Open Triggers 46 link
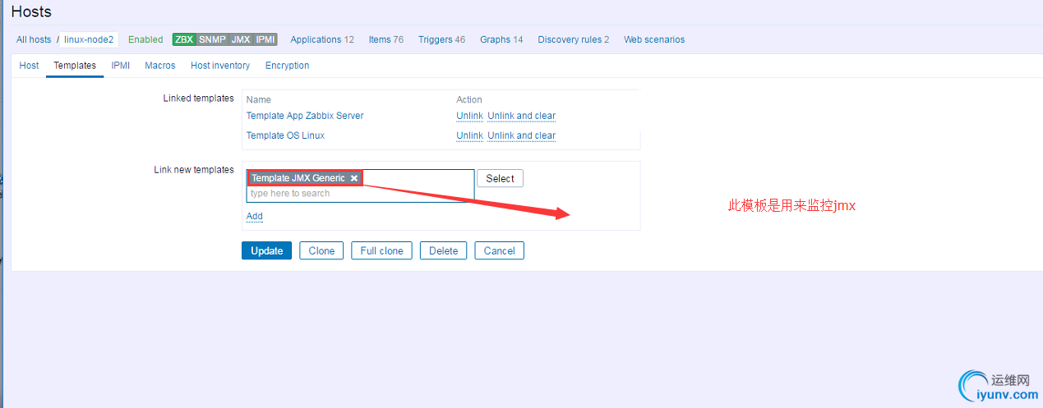Viewport: 1043px width, 408px height. (x=441, y=39)
